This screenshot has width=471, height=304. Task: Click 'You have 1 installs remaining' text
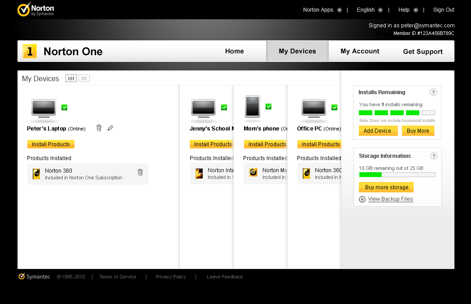pos(391,104)
